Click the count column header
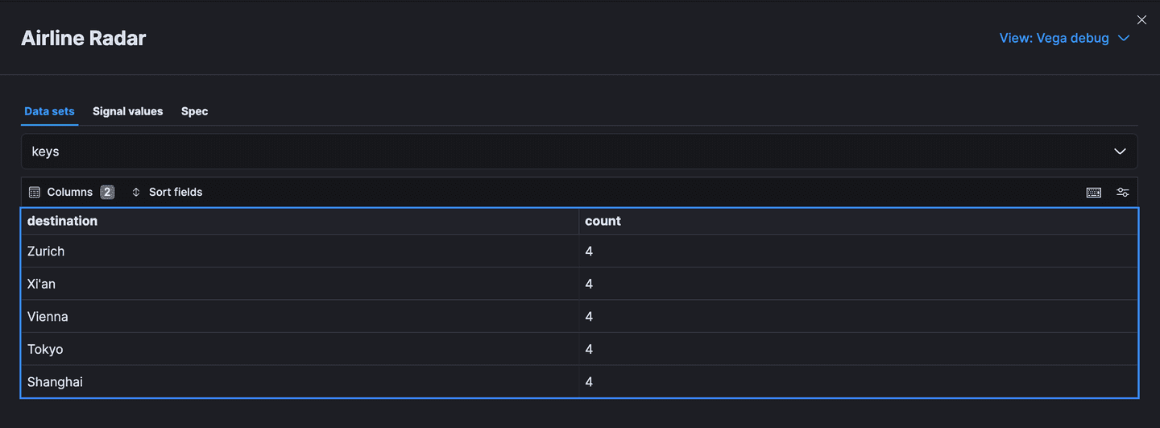 click(603, 221)
